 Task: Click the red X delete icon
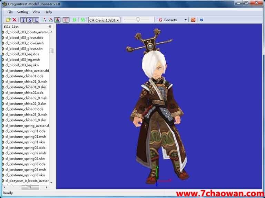[14, 20]
